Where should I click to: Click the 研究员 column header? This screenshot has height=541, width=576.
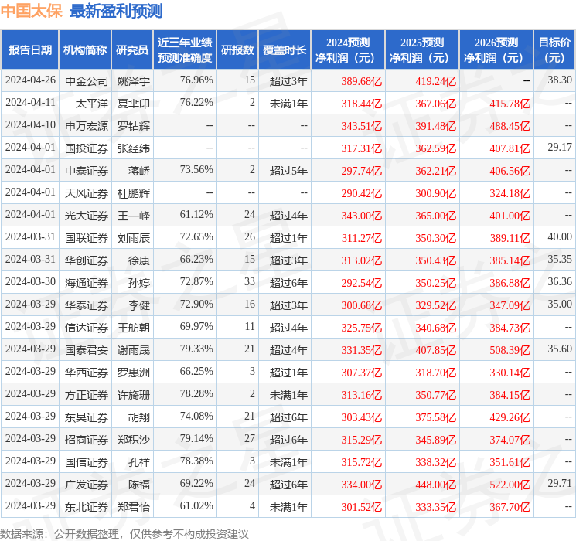(132, 49)
